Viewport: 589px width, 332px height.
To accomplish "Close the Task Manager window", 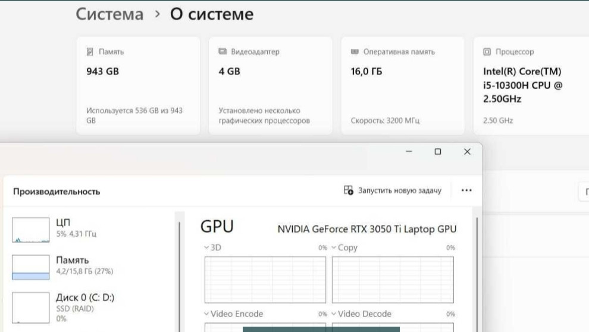I will pyautogui.click(x=467, y=151).
